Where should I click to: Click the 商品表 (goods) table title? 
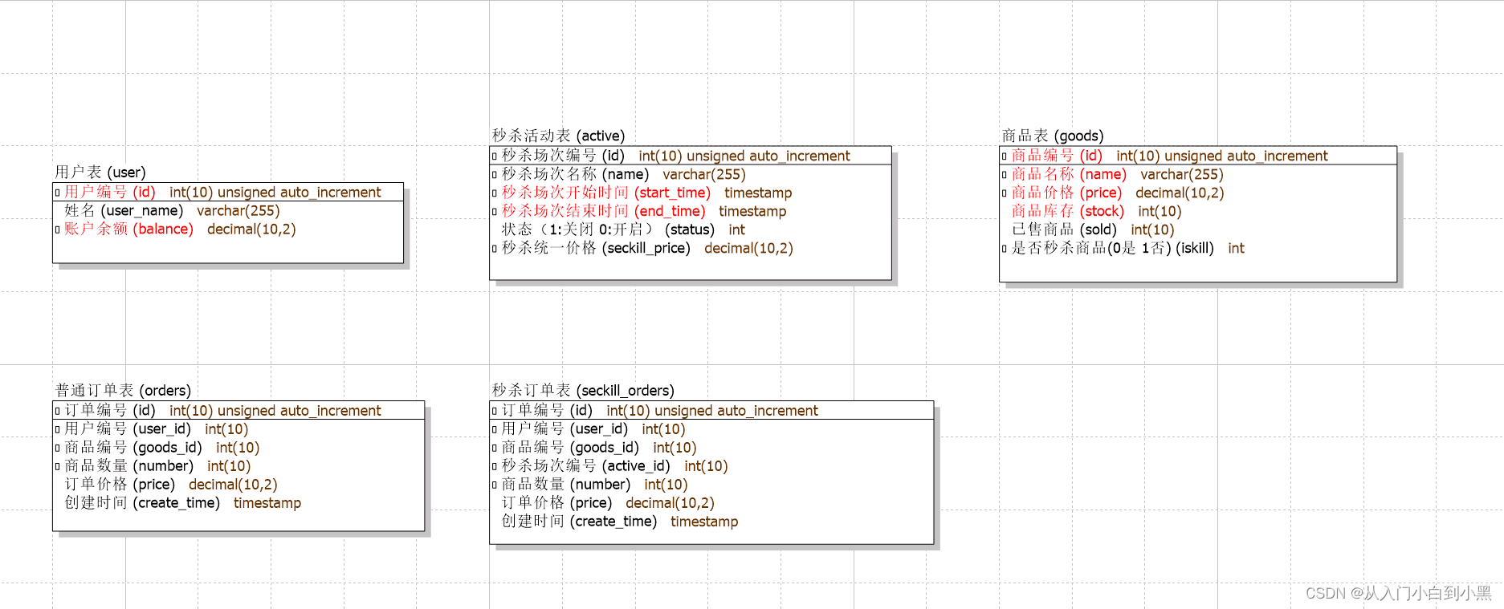tap(1053, 136)
